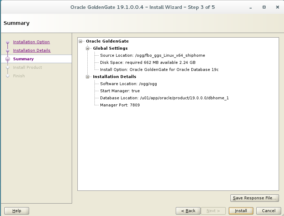Image resolution: width=284 pixels, height=216 pixels.
Task: Start installation with Install button
Action: 241,211
